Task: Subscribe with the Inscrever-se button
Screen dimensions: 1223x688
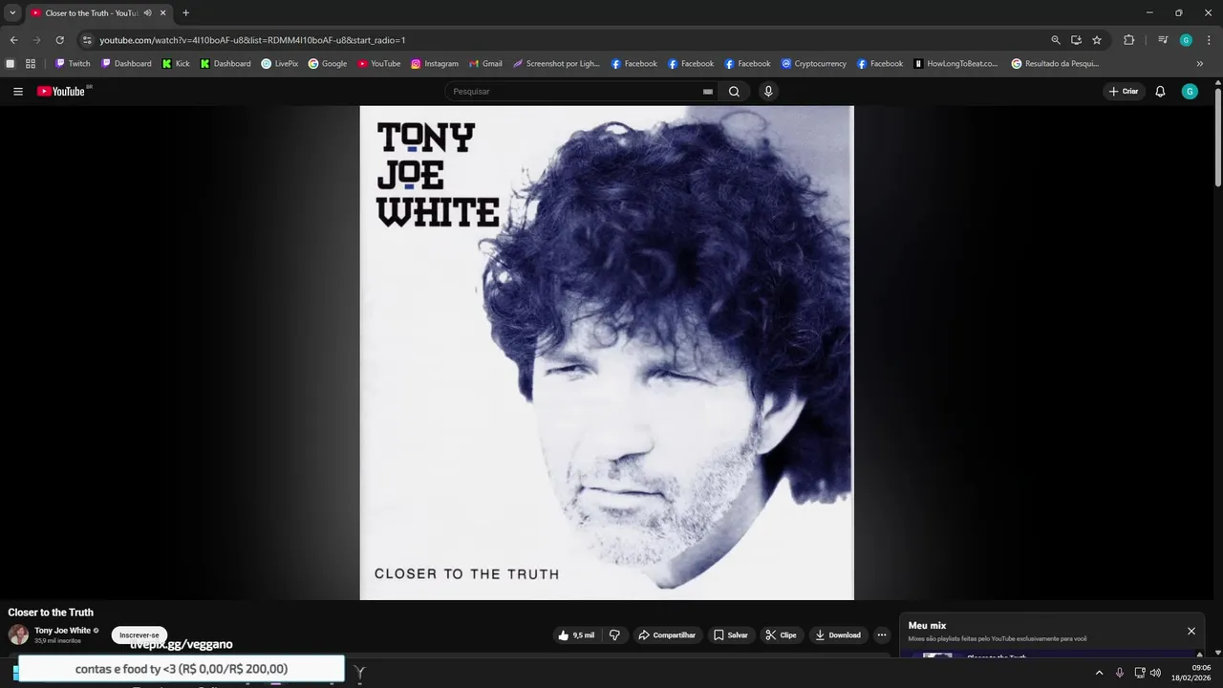Action: click(x=139, y=635)
